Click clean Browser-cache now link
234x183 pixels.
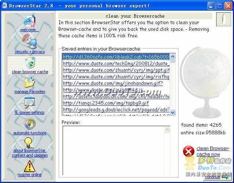click(213, 151)
